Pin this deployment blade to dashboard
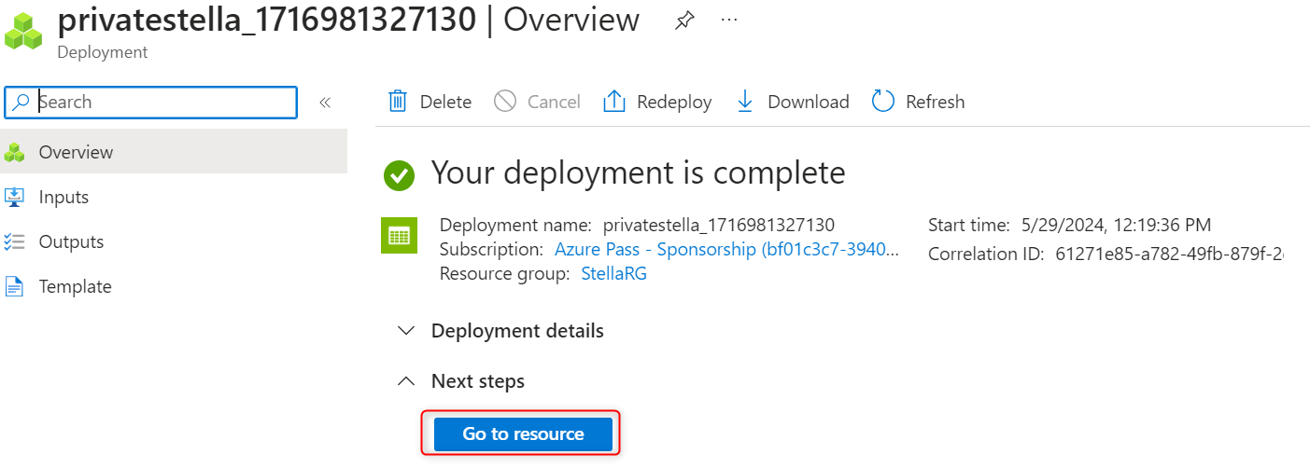1310x468 pixels. click(x=684, y=21)
